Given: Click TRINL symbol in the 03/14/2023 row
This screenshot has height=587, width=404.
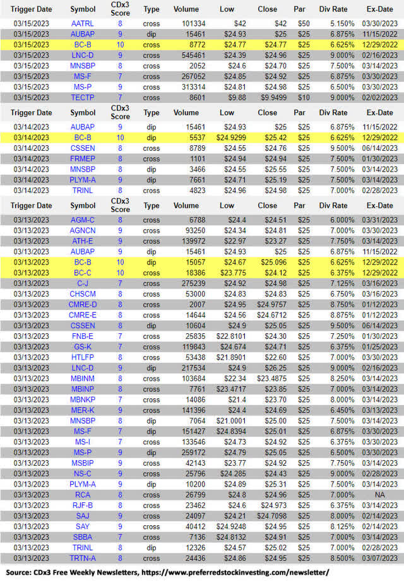Looking at the screenshot, I should [x=82, y=191].
